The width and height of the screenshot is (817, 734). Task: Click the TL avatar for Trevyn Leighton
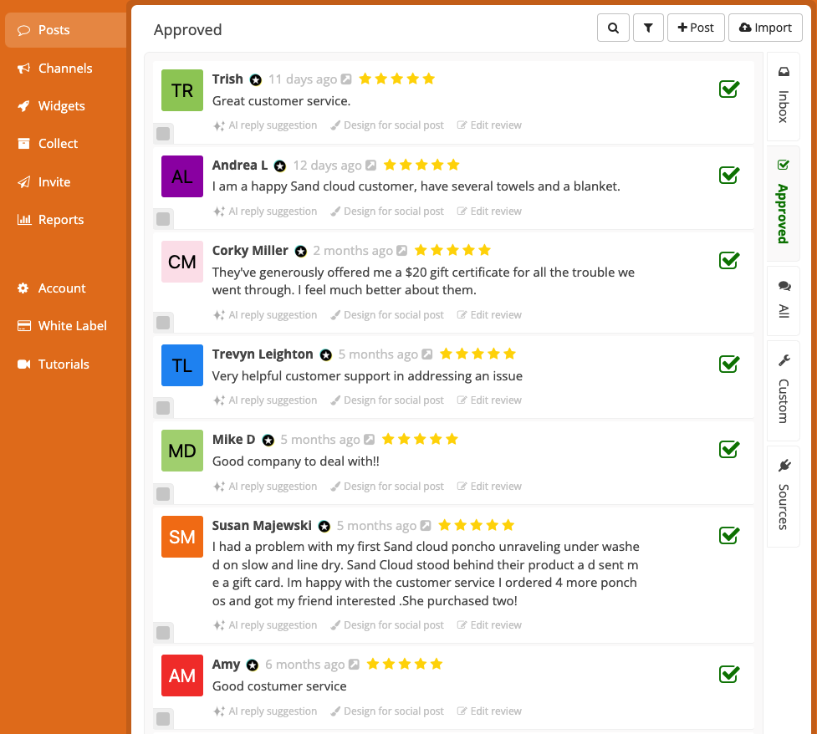pyautogui.click(x=182, y=365)
